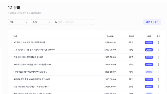
Task: Open inquiry '노베이스인데 이 커리큘럼 따라가도 괜찮을까요?'
Action: click(x=32, y=64)
